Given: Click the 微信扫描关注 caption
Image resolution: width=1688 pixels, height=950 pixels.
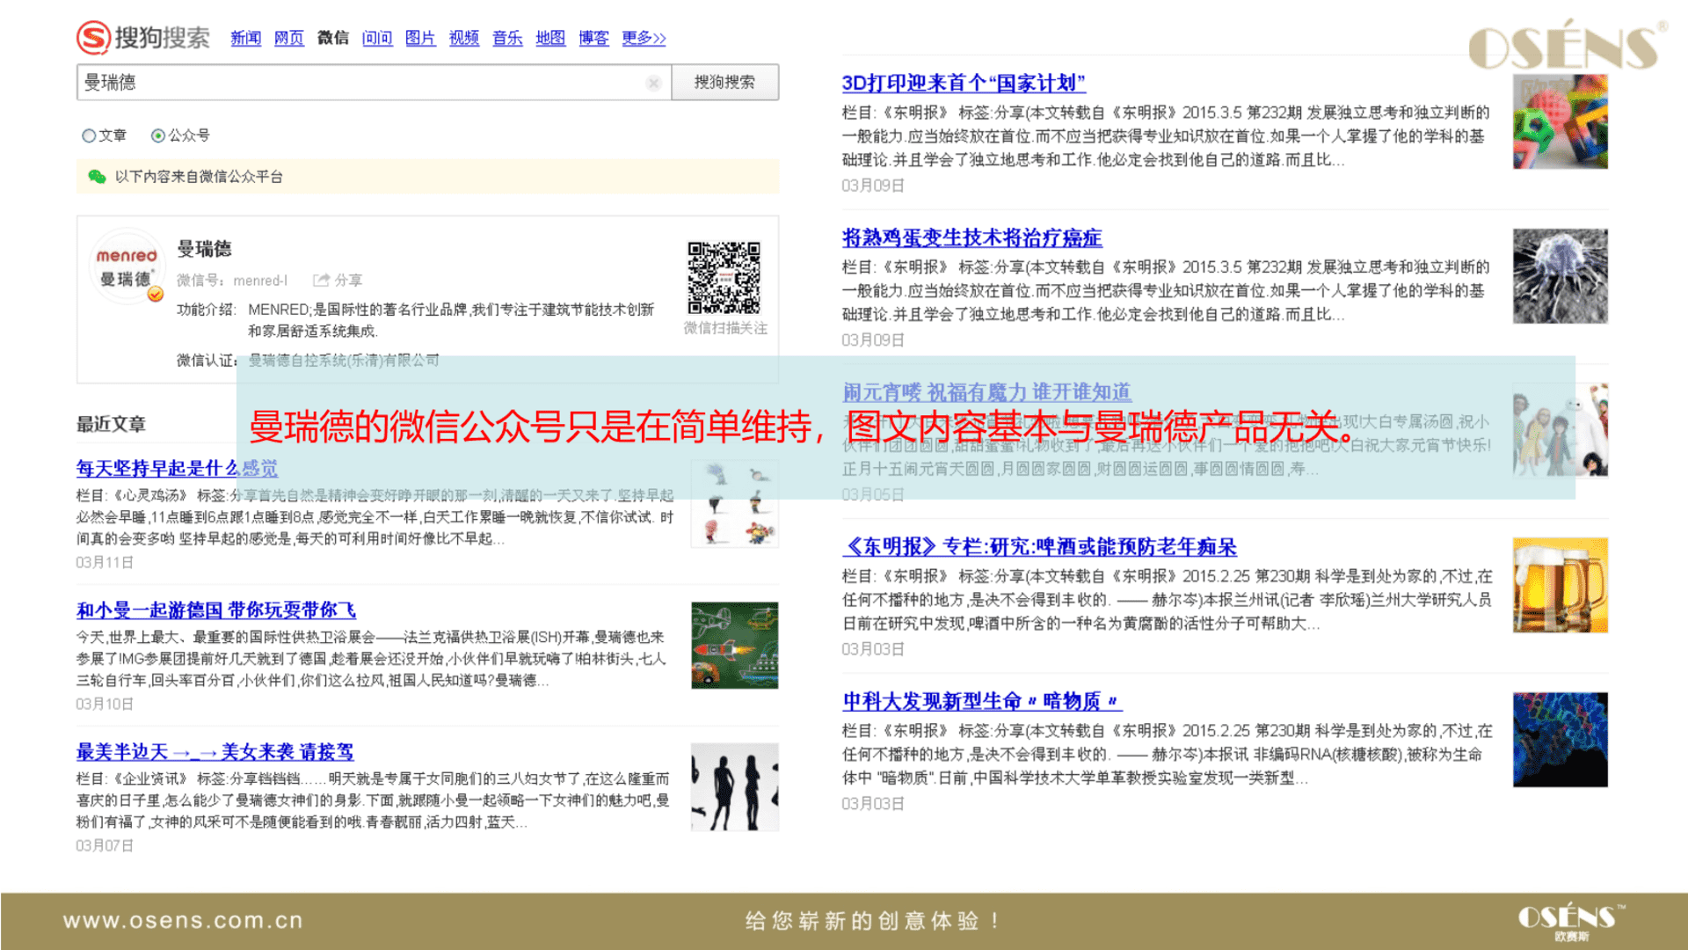Looking at the screenshot, I should click(x=725, y=328).
